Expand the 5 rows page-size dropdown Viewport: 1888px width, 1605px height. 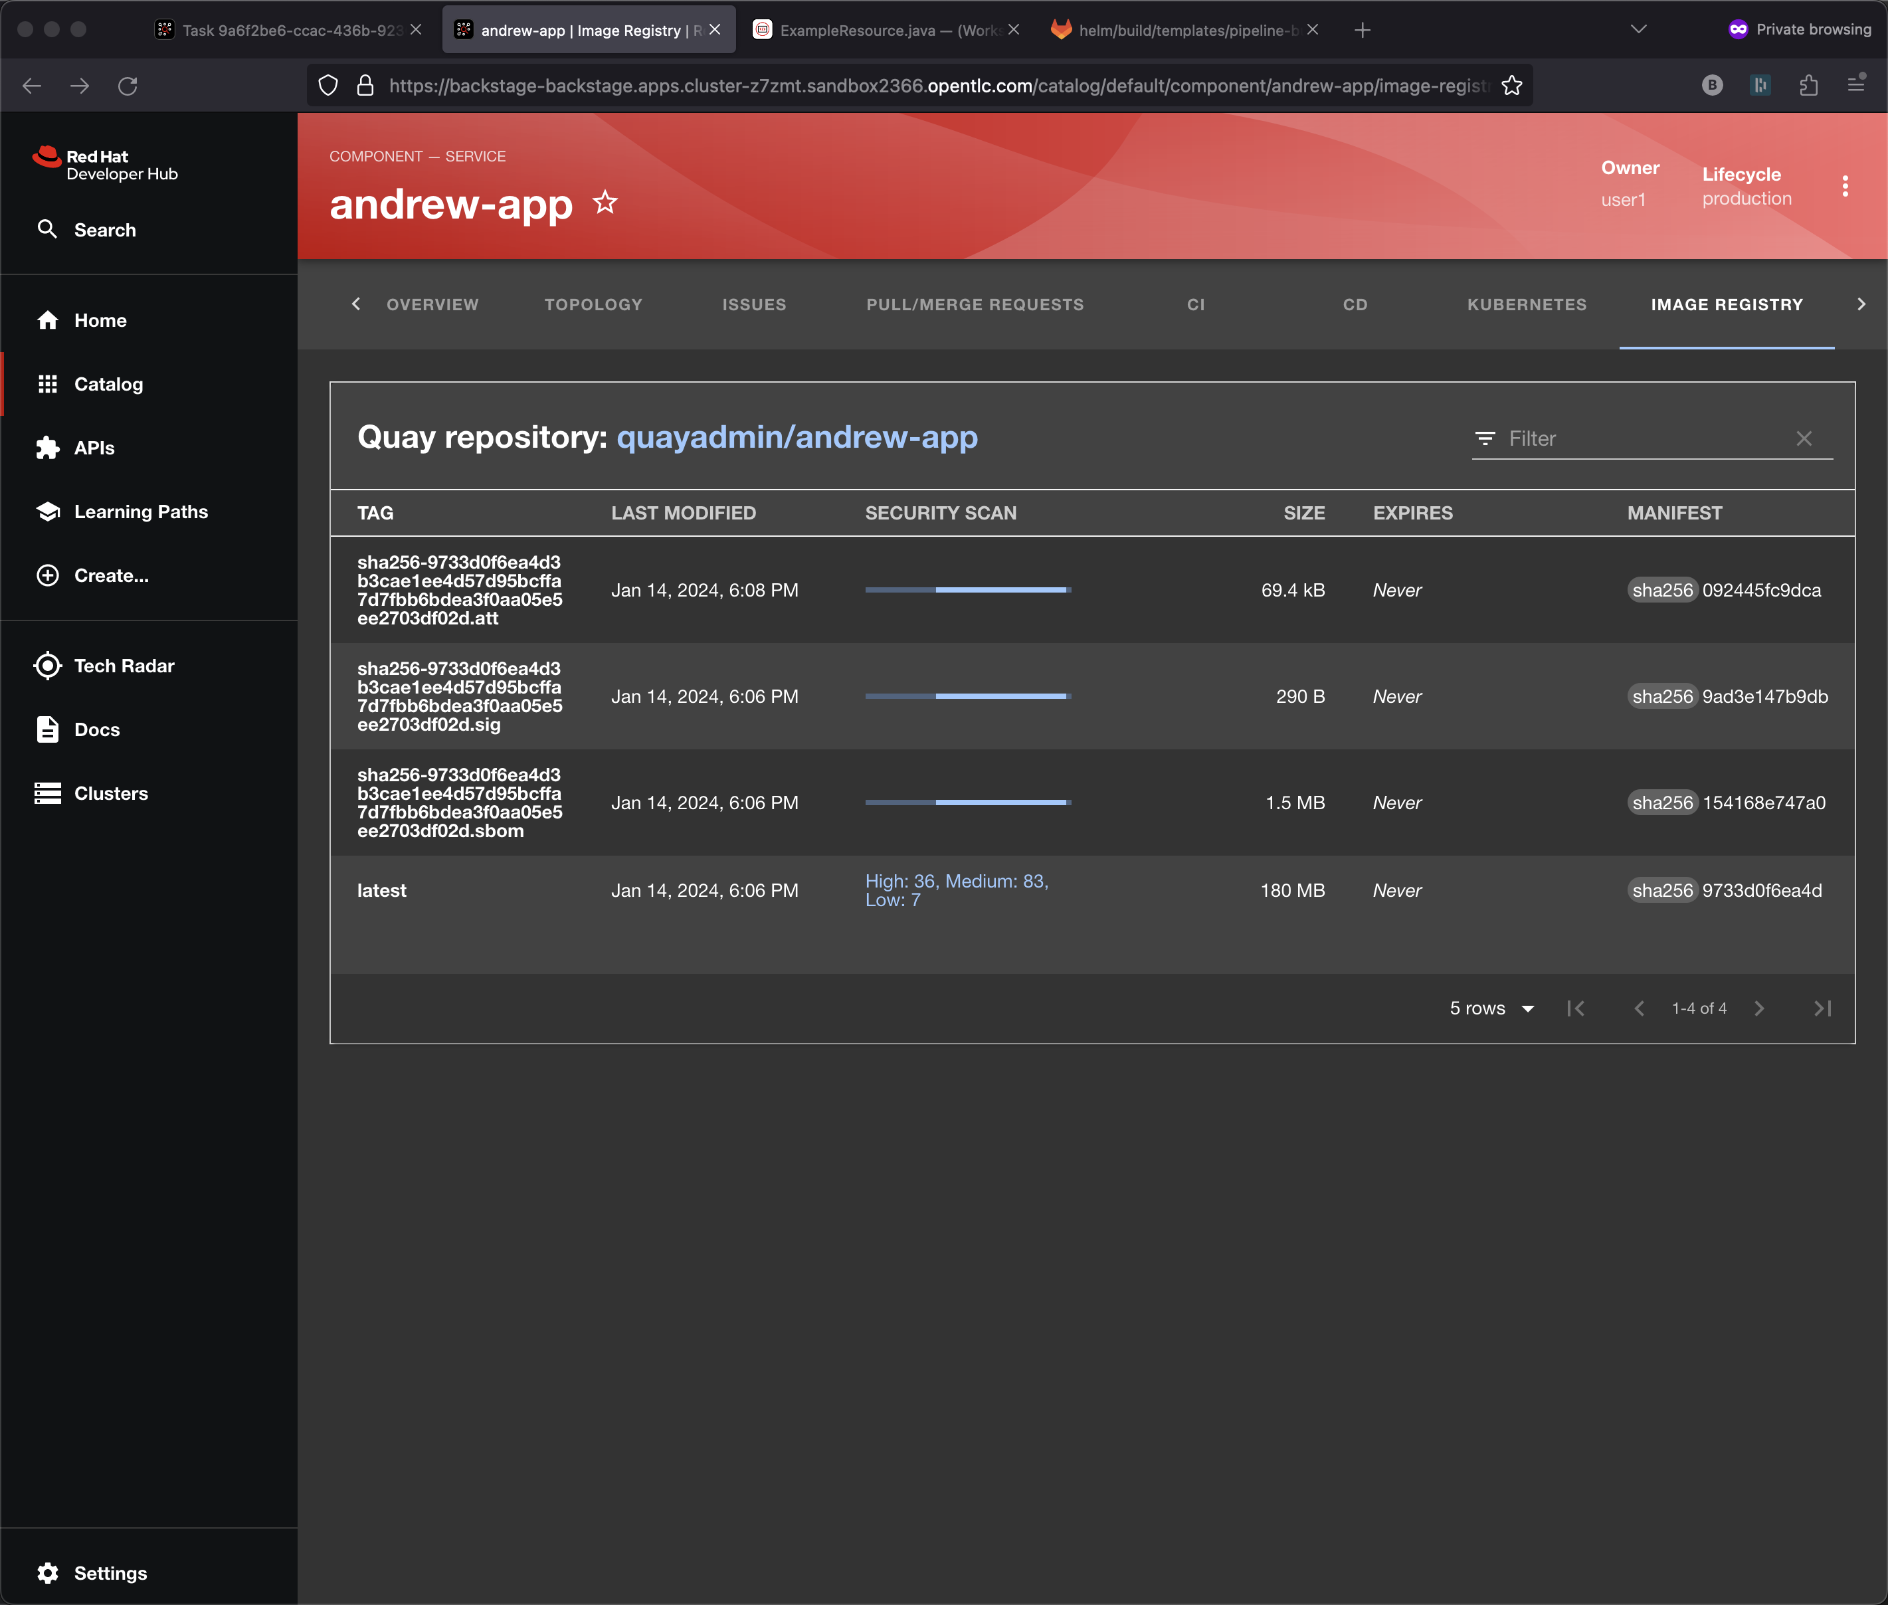[1492, 1008]
